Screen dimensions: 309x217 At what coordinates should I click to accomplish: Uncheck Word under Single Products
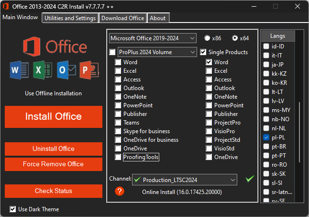tap(209, 62)
